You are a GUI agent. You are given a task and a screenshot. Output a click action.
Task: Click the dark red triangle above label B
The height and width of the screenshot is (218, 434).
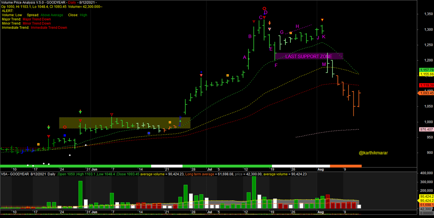(x=254, y=22)
